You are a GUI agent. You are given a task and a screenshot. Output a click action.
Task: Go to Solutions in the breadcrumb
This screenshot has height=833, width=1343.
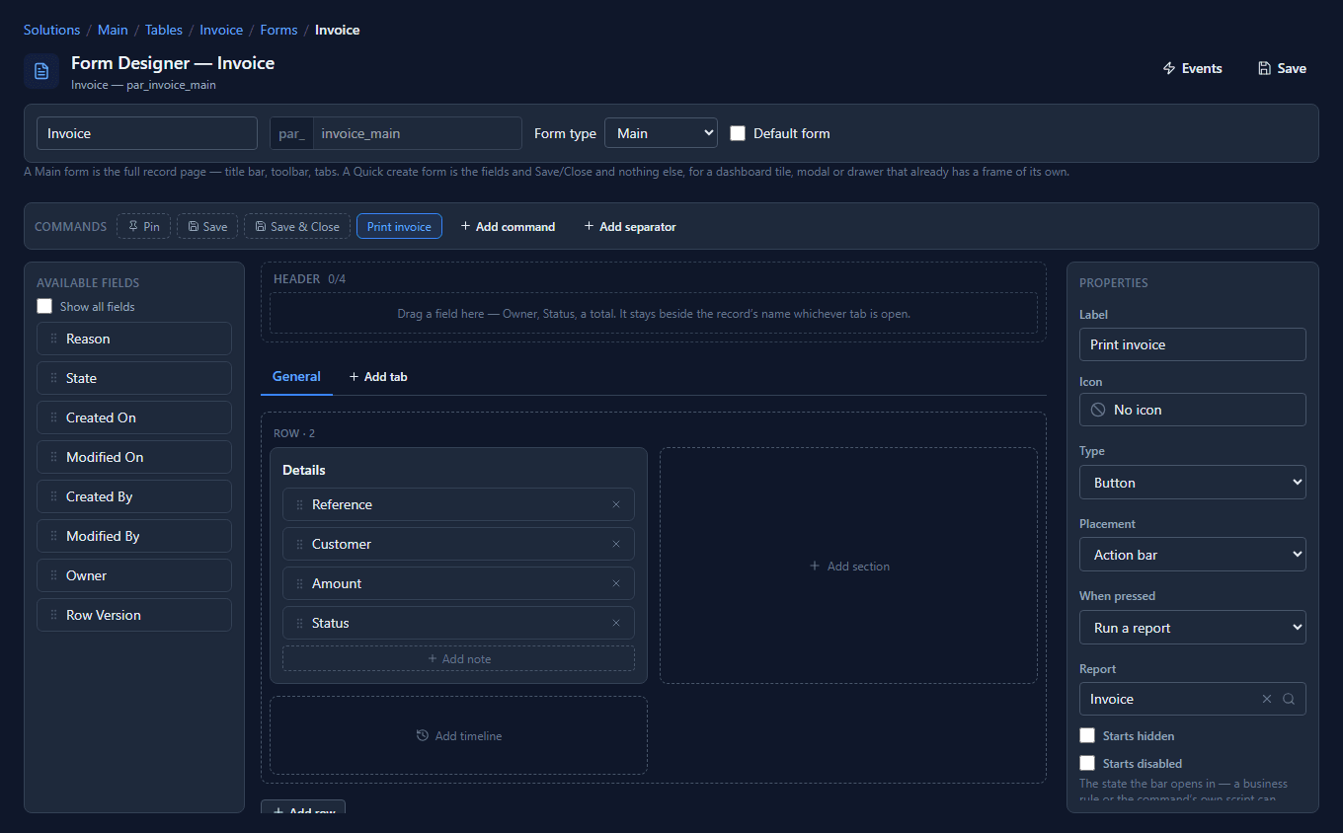coord(51,30)
